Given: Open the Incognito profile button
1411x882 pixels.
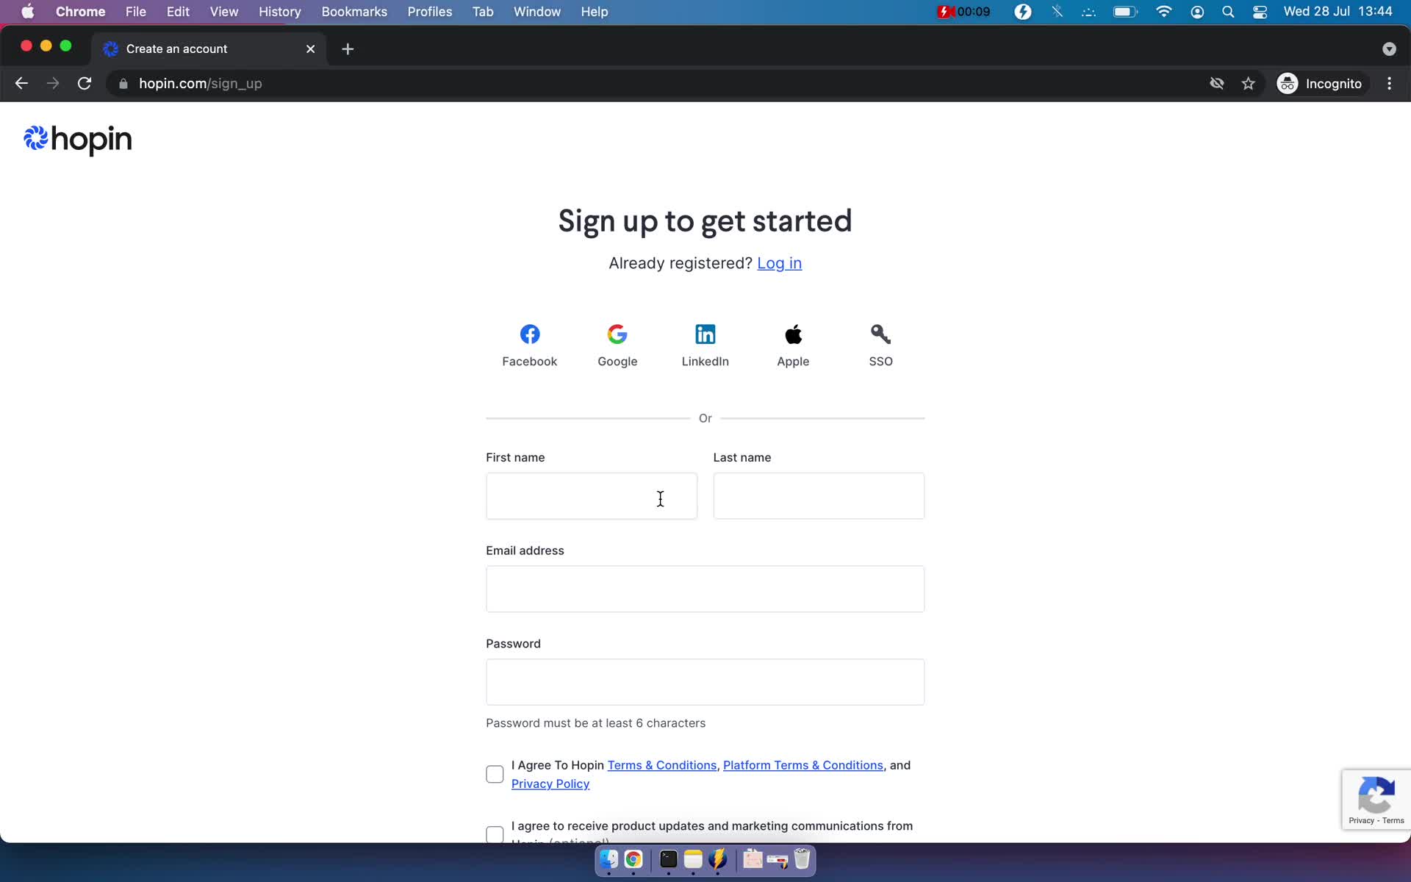Looking at the screenshot, I should coord(1320,84).
